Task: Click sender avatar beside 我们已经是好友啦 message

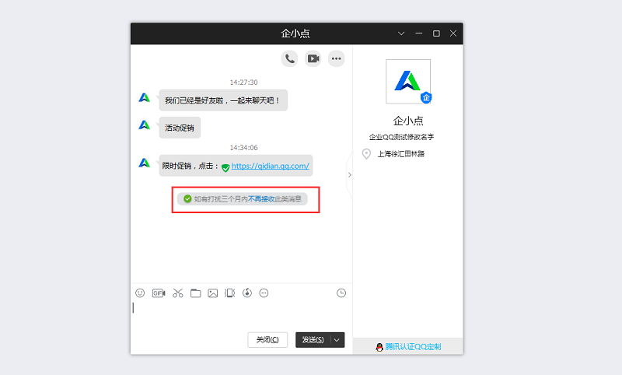Action: (x=145, y=97)
